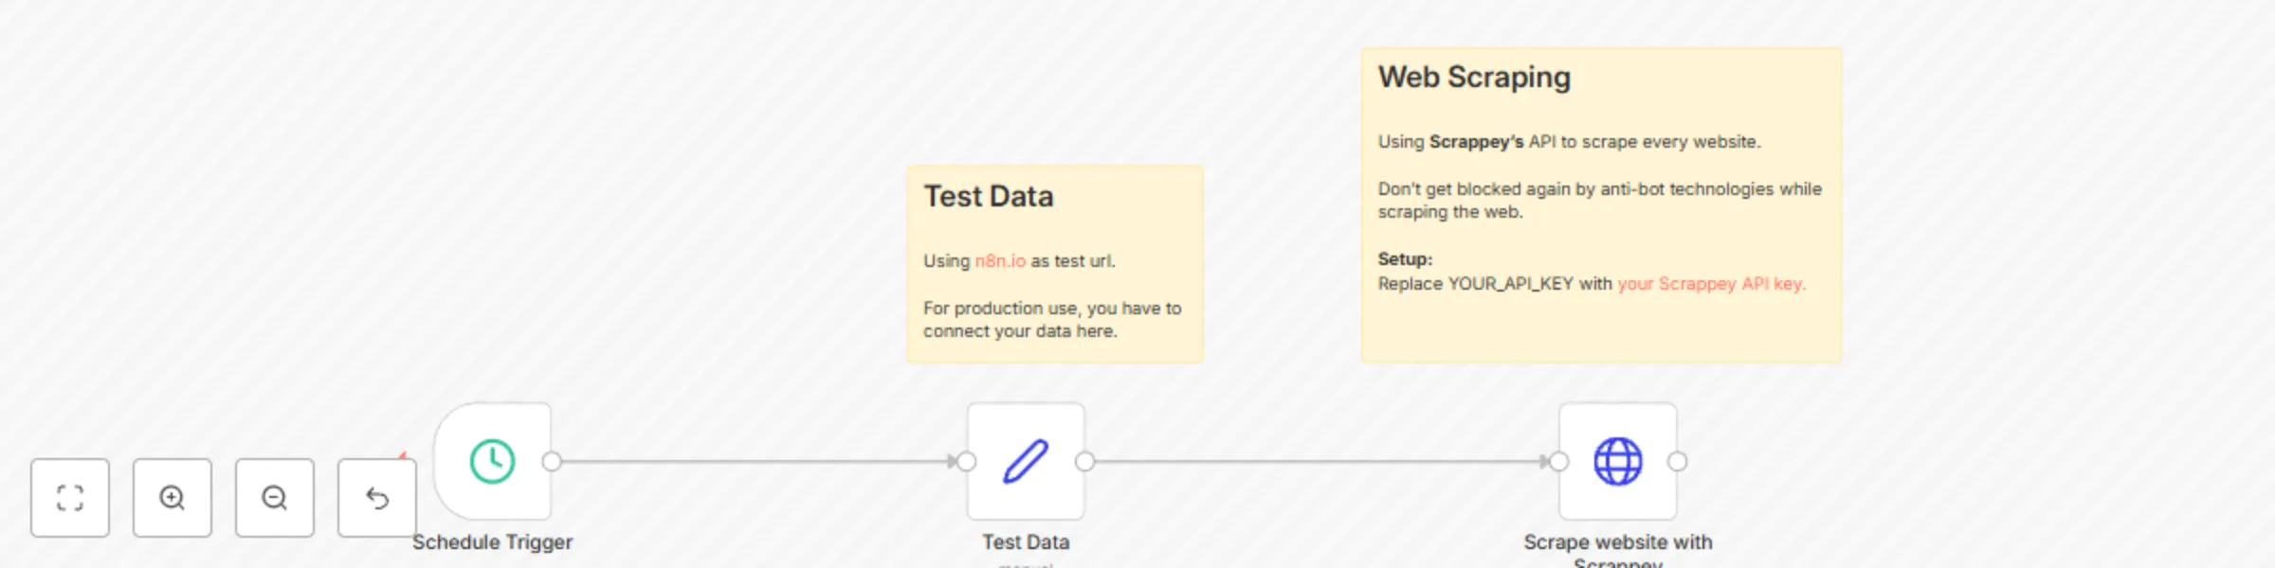Reset the canvas zoom with the arrow button
Image resolution: width=2275 pixels, height=568 pixels.
[376, 497]
